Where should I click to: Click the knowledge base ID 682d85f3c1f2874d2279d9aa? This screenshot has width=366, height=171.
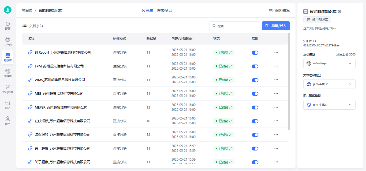click(321, 46)
